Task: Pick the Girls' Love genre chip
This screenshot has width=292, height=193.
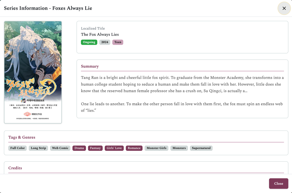Action: coord(114,148)
